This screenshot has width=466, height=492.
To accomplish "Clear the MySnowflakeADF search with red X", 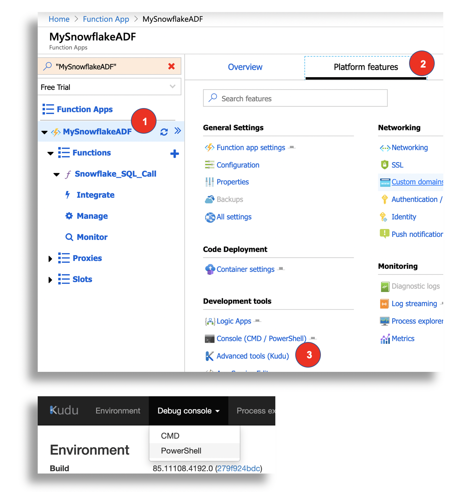I will point(171,66).
